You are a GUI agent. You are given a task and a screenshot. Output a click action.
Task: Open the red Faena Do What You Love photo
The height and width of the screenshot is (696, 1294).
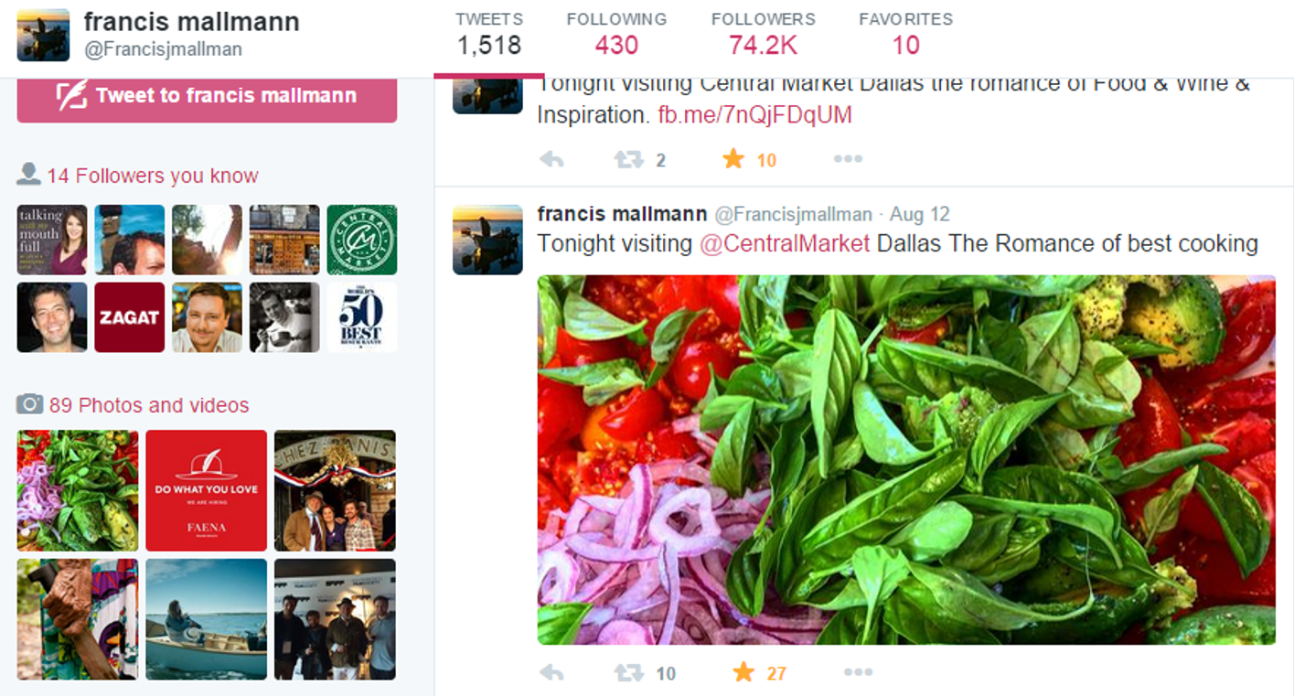pyautogui.click(x=207, y=490)
